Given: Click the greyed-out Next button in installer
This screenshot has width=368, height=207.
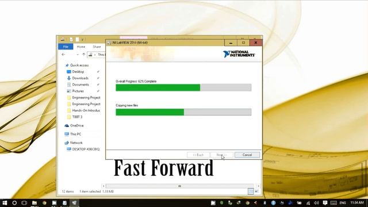Looking at the screenshot, I should pos(222,155).
